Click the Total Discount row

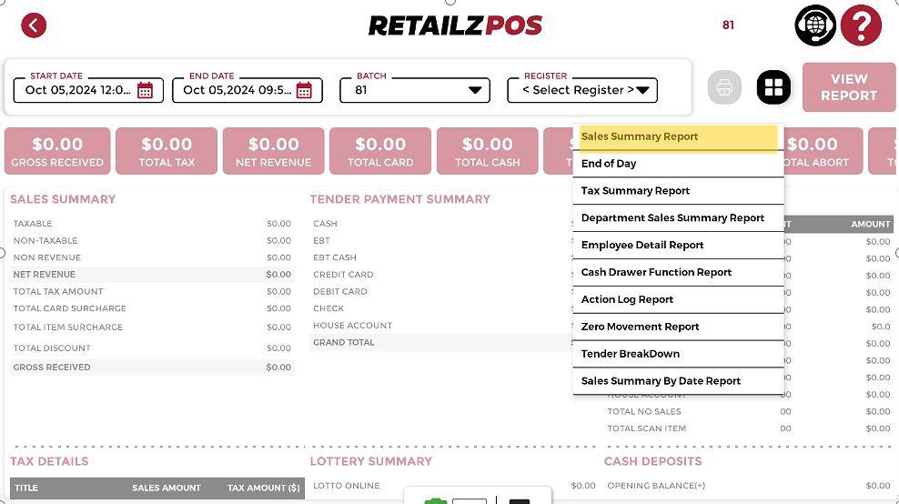coord(152,348)
